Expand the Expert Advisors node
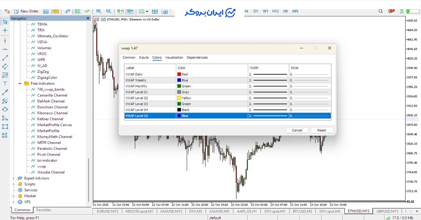 pos(13,178)
